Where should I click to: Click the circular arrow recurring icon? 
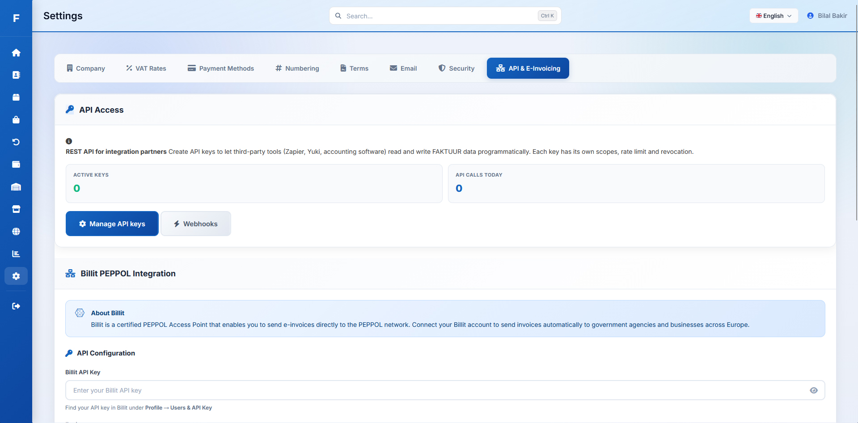[16, 142]
